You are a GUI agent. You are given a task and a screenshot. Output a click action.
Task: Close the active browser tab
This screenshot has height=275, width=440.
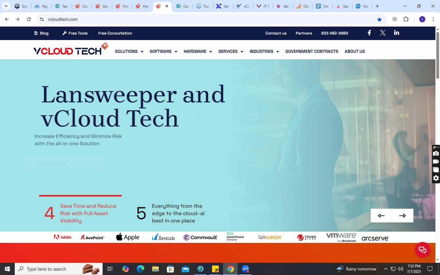click(x=167, y=6)
